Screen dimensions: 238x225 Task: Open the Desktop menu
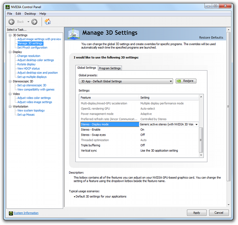30,13
